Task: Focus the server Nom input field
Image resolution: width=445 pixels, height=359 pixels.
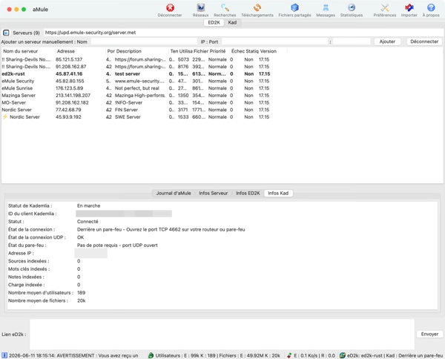Action: coord(144,42)
